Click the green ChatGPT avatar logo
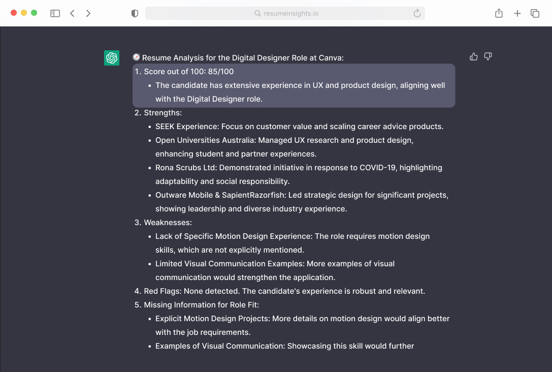This screenshot has height=372, width=552. 112,58
